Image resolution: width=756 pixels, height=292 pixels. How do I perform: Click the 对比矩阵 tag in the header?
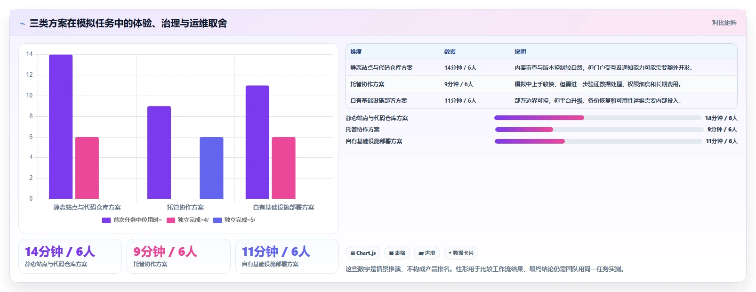[x=724, y=23]
